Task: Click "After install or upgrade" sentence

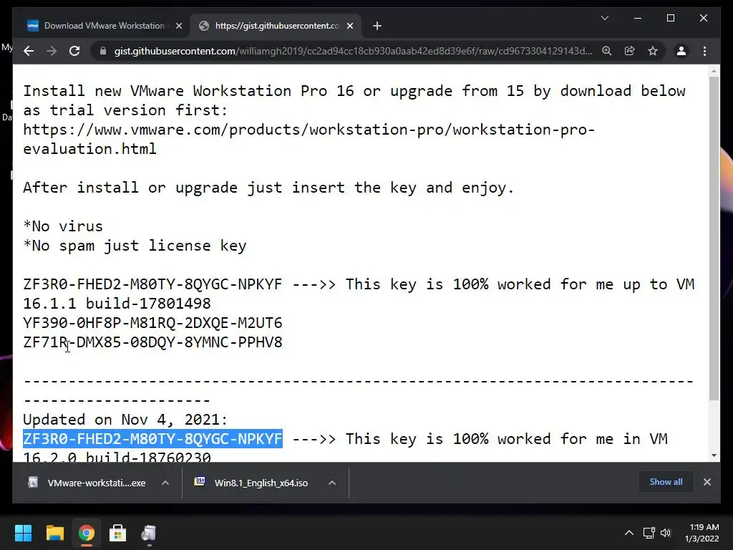Action: (269, 188)
